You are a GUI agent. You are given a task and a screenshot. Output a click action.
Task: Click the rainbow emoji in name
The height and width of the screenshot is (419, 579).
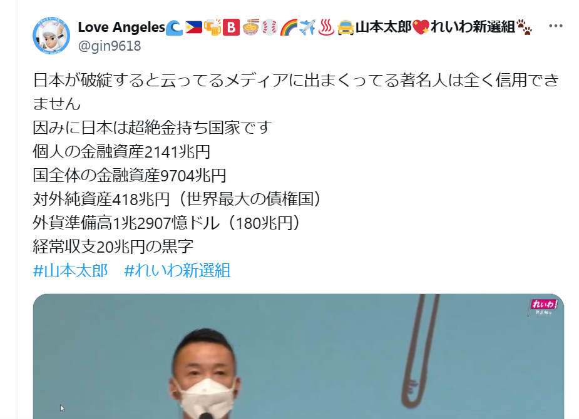(x=289, y=28)
